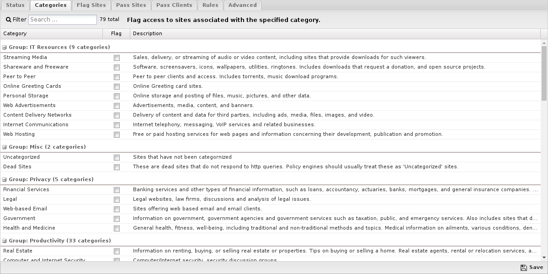Collapse the Productivity group

click(x=5, y=241)
